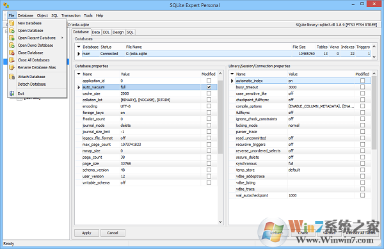Click scroll-up arrow of Connection properties list
Viewport: 384px width, 249px height.
pos(374,74)
